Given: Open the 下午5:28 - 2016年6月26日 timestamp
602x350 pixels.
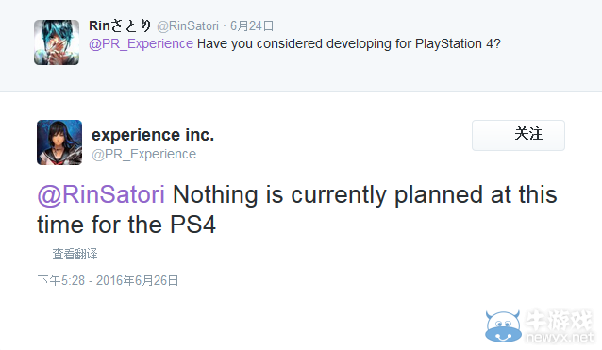Looking at the screenshot, I should point(108,280).
